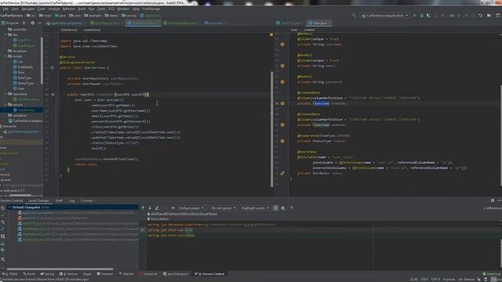502x282 pixels.
Task: Open the Terminal tool window button
Action: pos(104,274)
